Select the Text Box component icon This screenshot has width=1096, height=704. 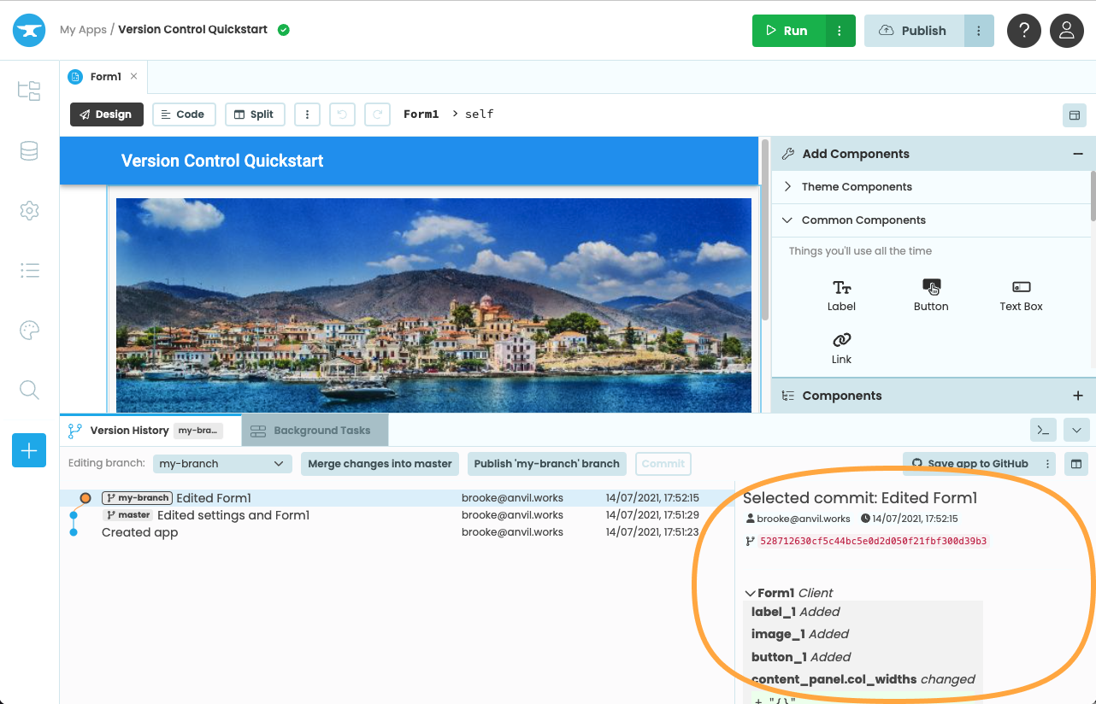[1021, 295]
